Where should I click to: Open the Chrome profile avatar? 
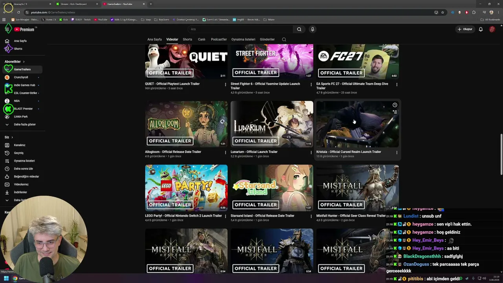click(491, 12)
